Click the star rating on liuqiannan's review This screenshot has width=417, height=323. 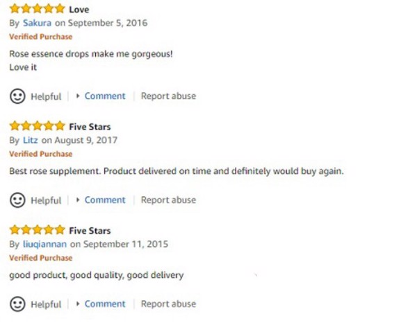pyautogui.click(x=37, y=230)
